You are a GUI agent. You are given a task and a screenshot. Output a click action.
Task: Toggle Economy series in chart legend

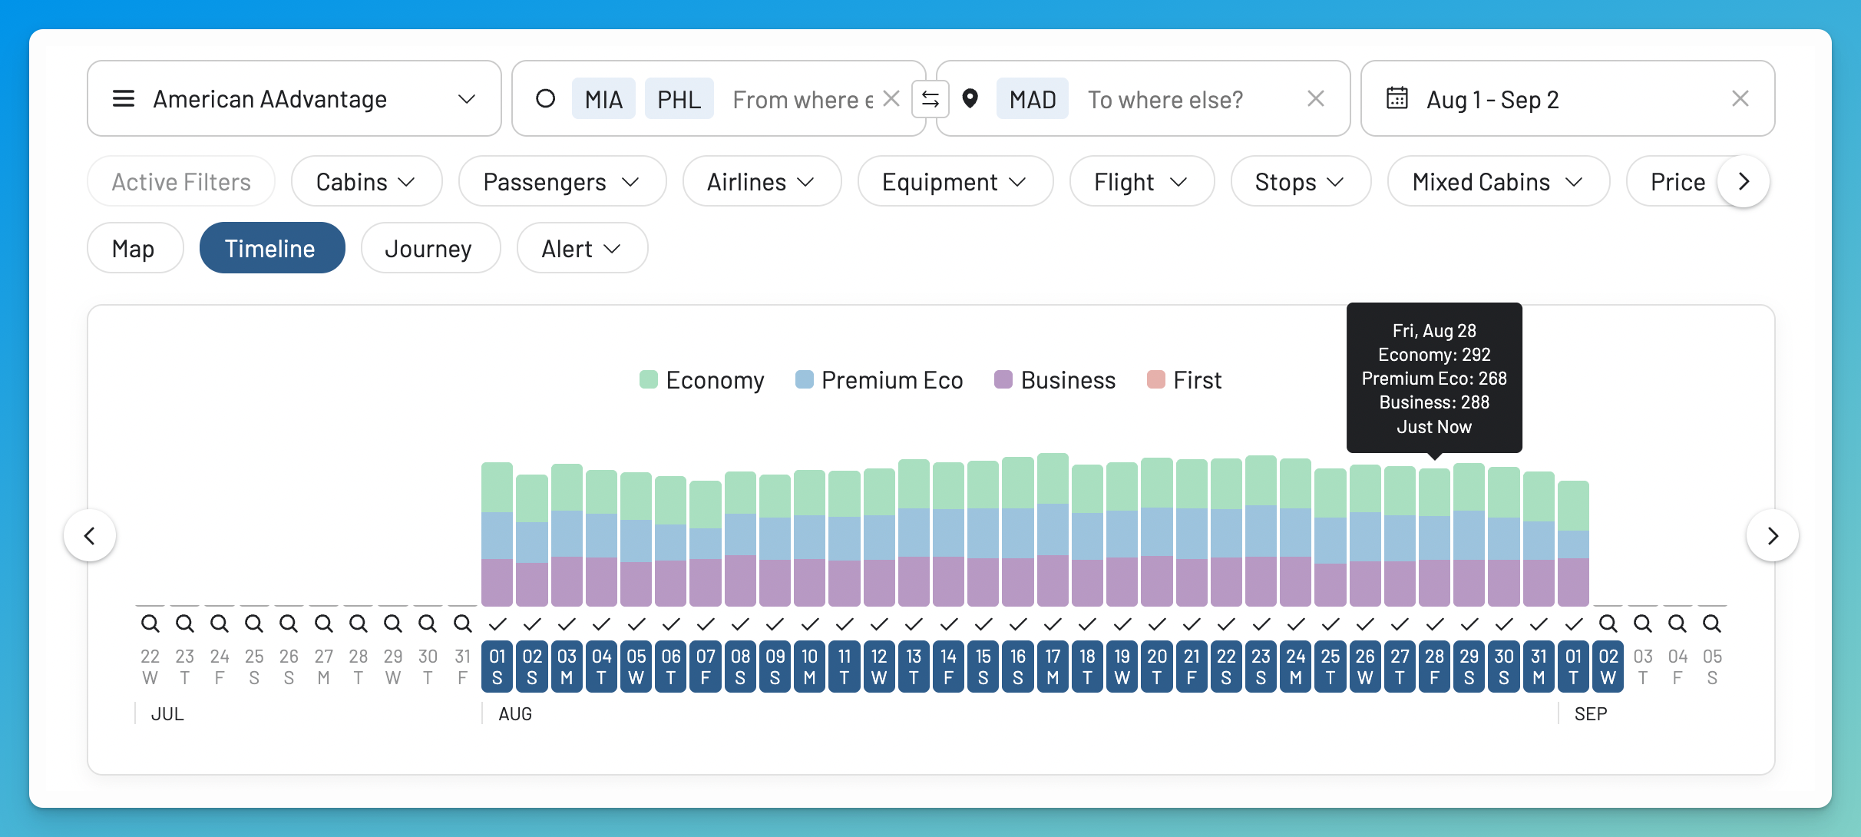click(x=702, y=380)
